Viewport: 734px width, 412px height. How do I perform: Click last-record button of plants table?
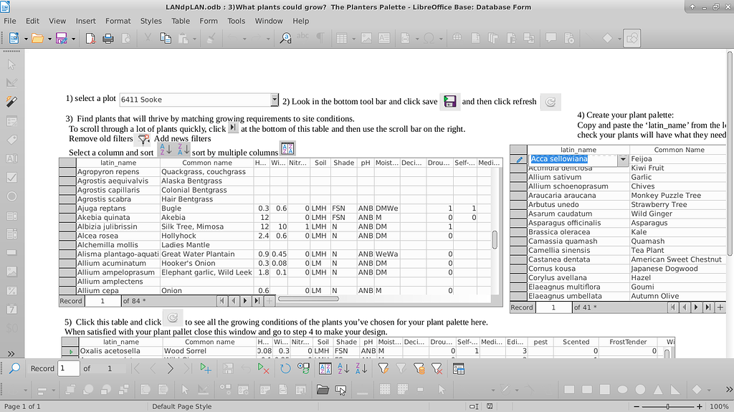click(x=257, y=301)
